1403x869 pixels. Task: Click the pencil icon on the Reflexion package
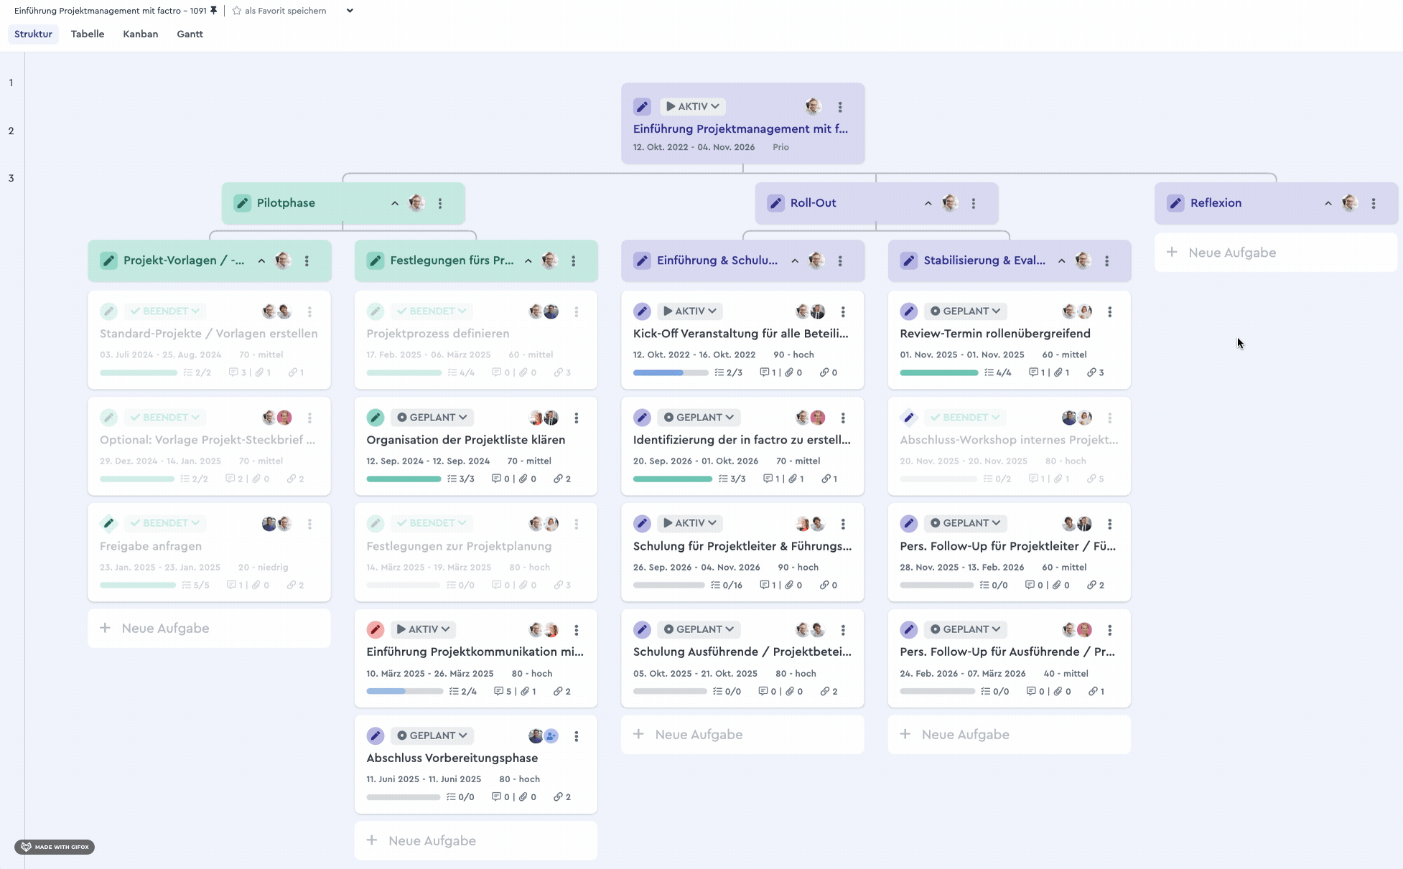click(1175, 203)
